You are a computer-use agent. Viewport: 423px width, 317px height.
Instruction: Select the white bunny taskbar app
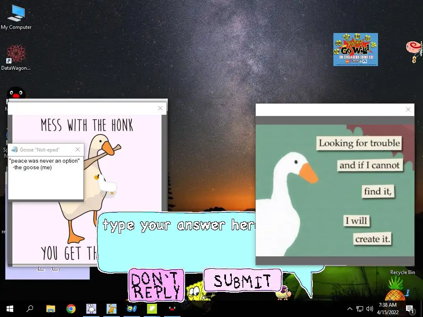[91, 309]
